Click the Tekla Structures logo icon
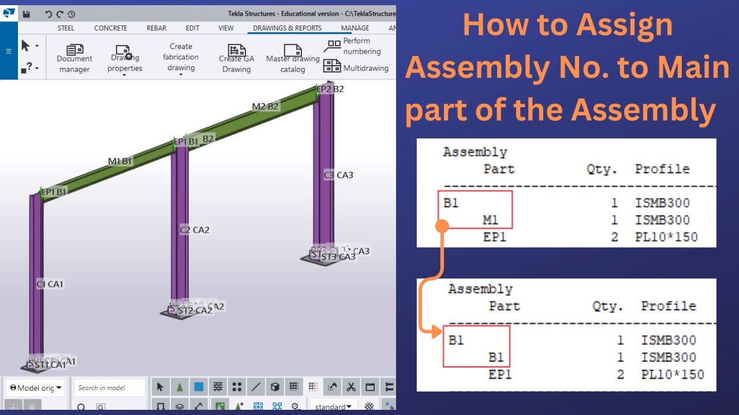Viewport: 739px width, 415px height. coord(9,13)
